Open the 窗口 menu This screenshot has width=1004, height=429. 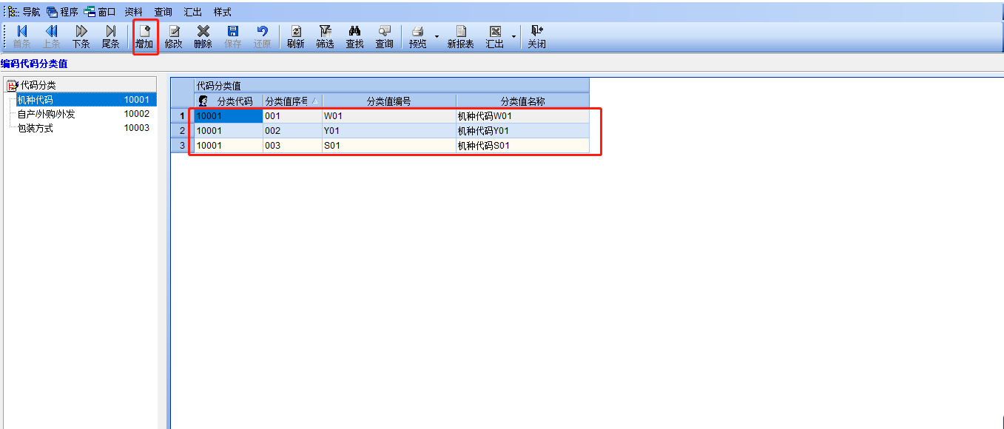tap(100, 12)
